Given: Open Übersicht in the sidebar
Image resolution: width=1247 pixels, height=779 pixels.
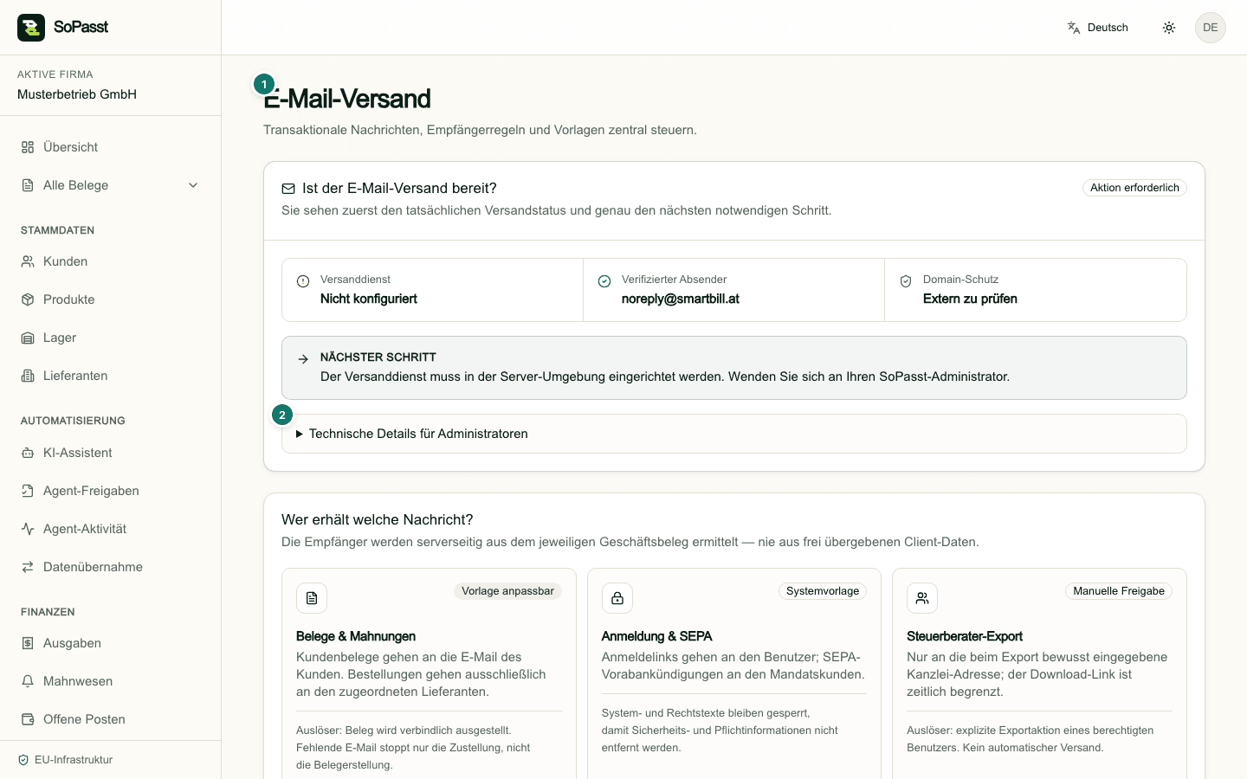Looking at the screenshot, I should tap(111, 147).
